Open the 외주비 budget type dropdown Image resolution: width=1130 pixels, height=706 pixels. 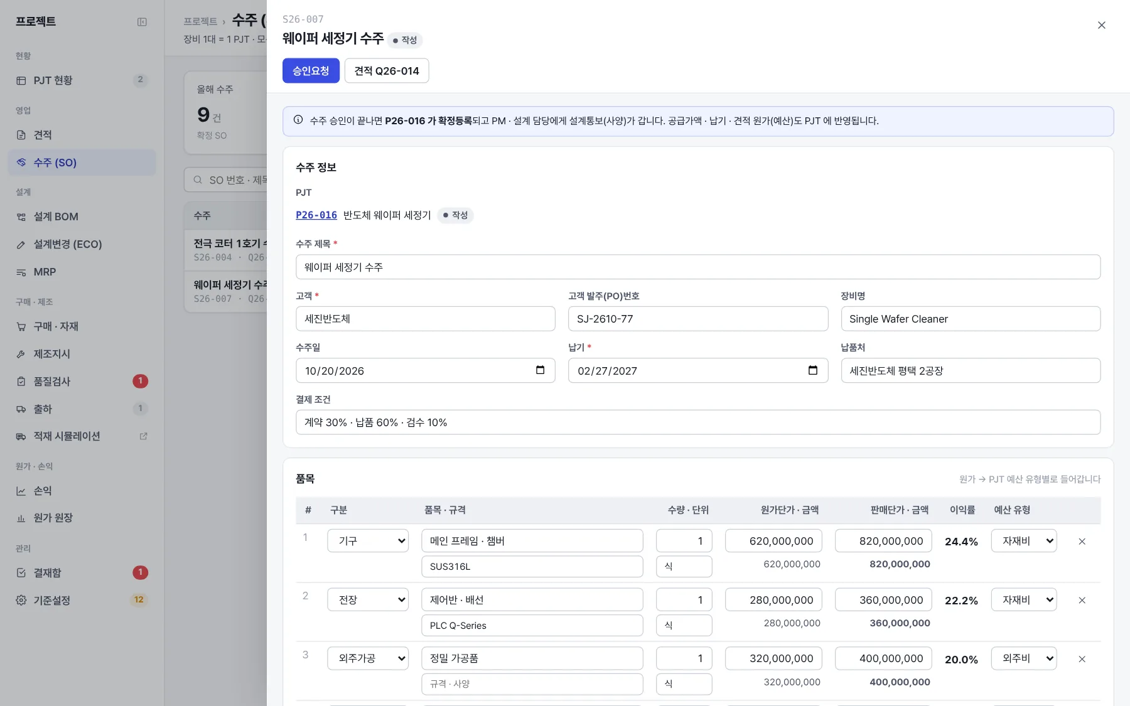1024,658
